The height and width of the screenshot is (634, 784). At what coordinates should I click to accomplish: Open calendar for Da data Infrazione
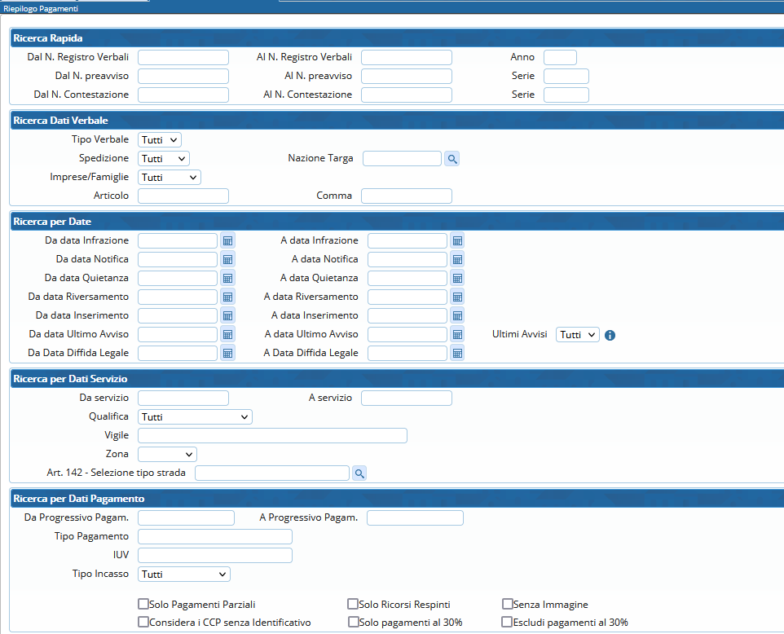[228, 241]
